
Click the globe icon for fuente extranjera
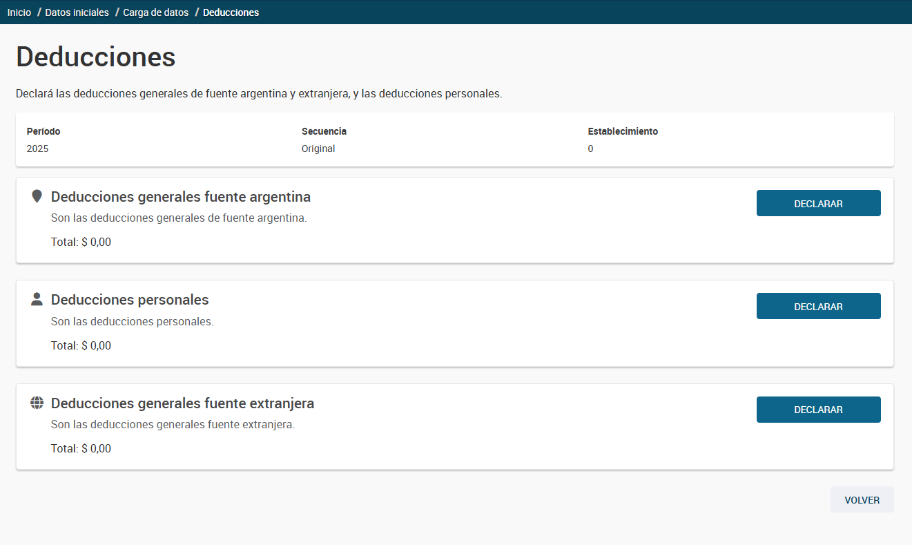coord(37,403)
